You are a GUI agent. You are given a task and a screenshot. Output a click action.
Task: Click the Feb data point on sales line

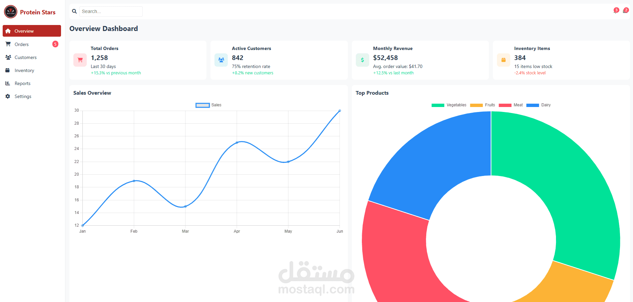click(x=134, y=181)
